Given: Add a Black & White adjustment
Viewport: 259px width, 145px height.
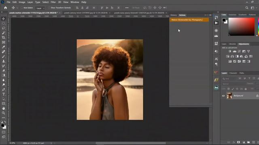Looking at the screenshot, I should pyautogui.click(x=237, y=56).
